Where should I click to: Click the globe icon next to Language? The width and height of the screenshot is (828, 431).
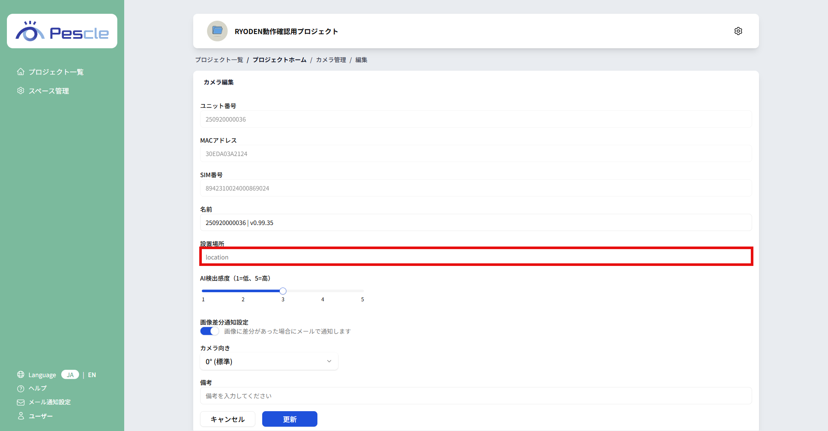(20, 375)
